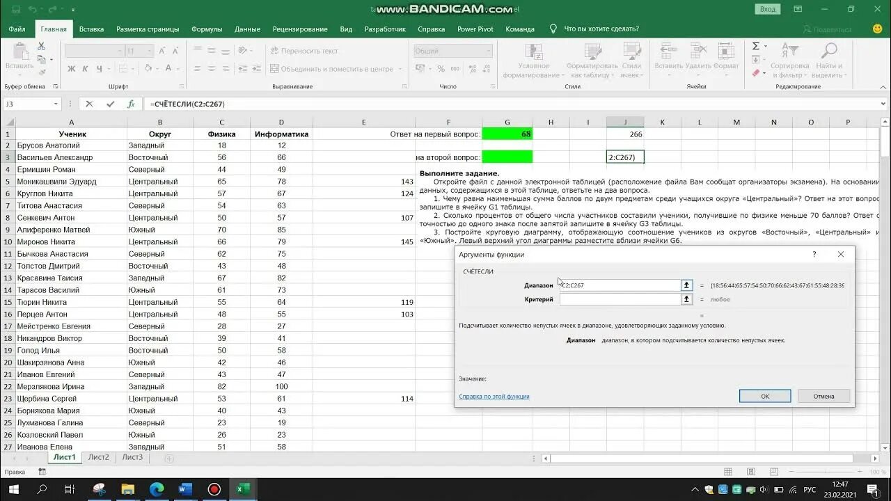Click Отмена in the function arguments dialog
This screenshot has width=891, height=501.
coord(824,396)
